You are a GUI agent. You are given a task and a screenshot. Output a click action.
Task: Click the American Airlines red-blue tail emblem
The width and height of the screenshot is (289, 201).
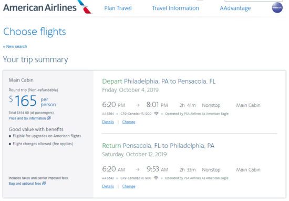click(x=85, y=7)
